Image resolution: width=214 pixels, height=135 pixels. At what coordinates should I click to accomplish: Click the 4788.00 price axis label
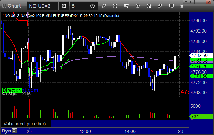pos(199,41)
